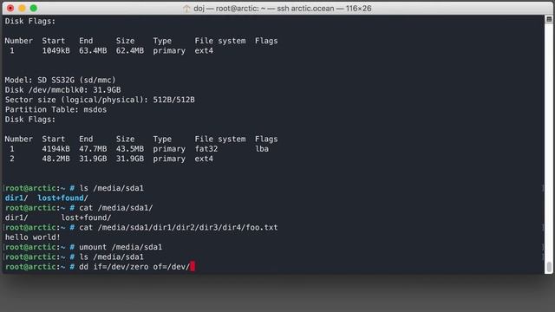Click 'ext4' in the first partition table
555x312 pixels.
pyautogui.click(x=204, y=50)
